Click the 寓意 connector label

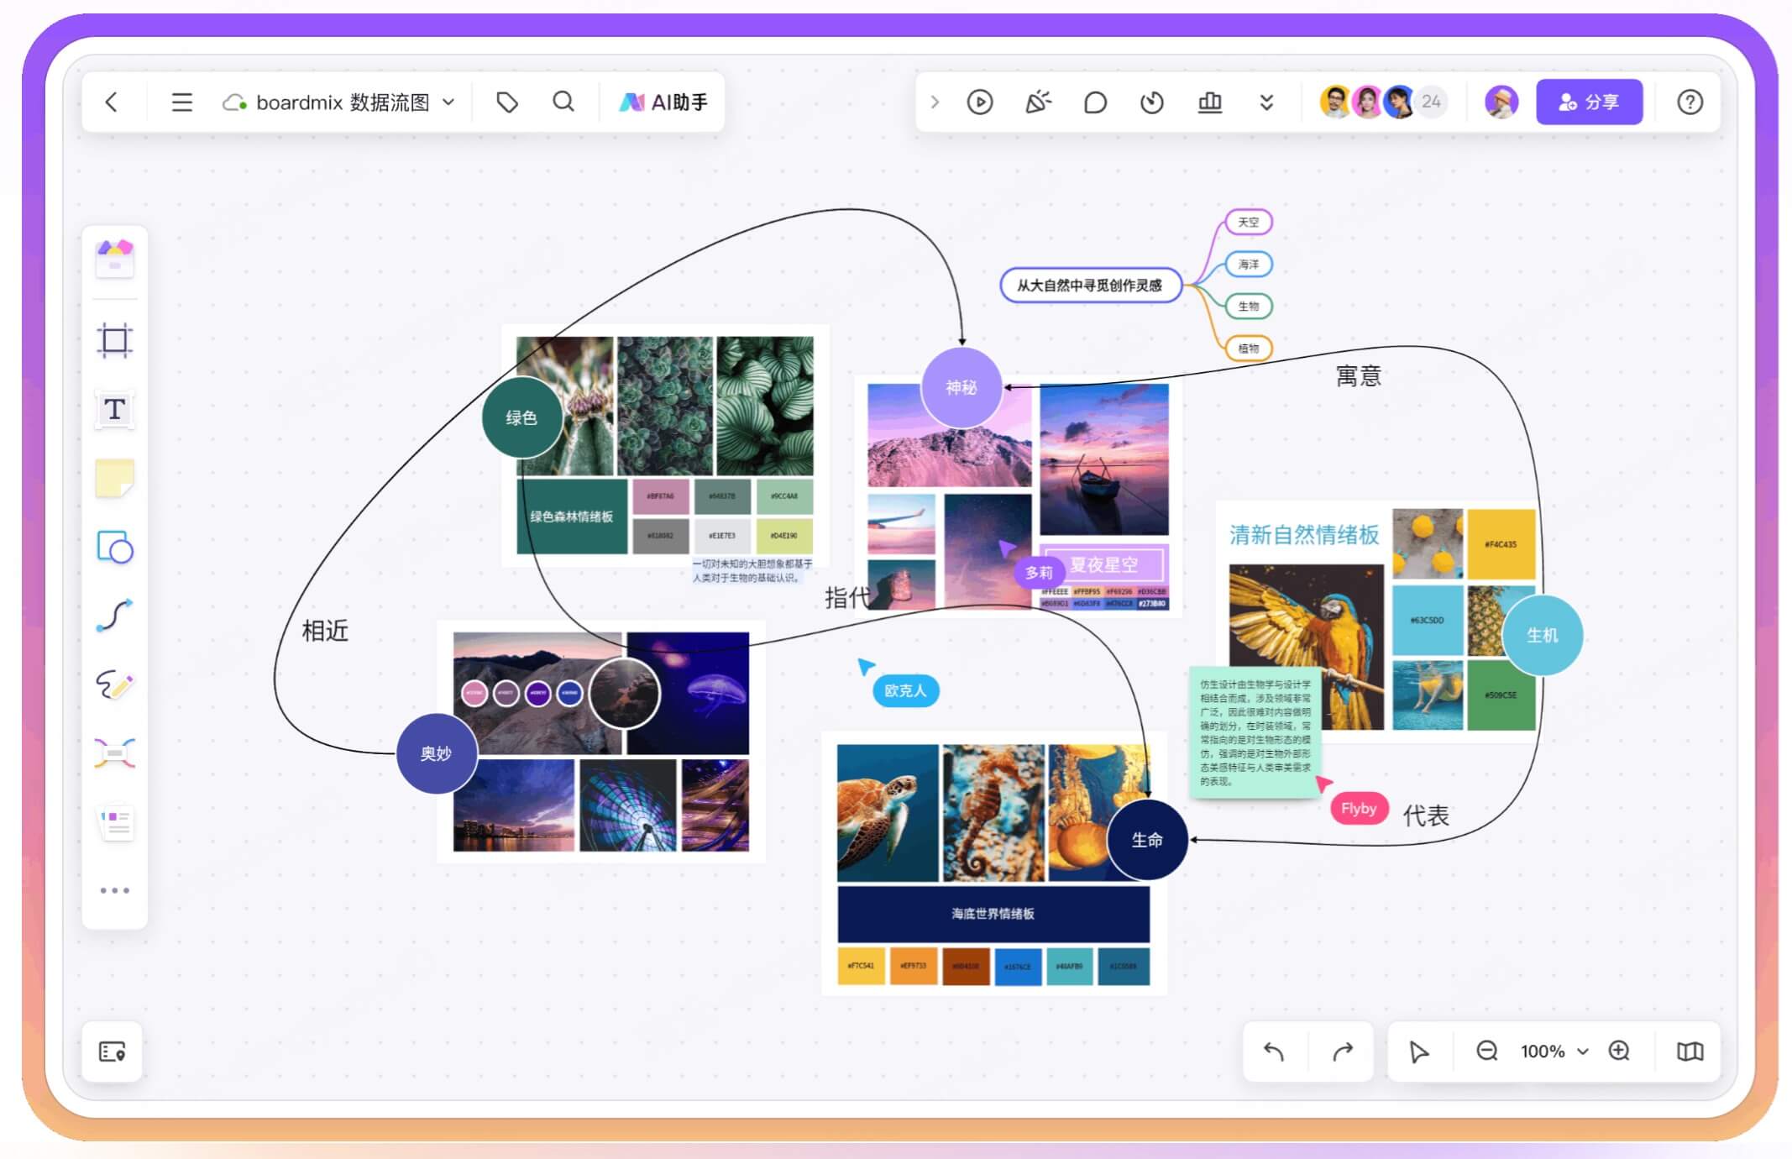1359,375
